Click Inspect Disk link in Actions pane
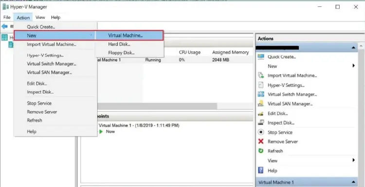Screen dimensions: 365x187 coord(281,123)
